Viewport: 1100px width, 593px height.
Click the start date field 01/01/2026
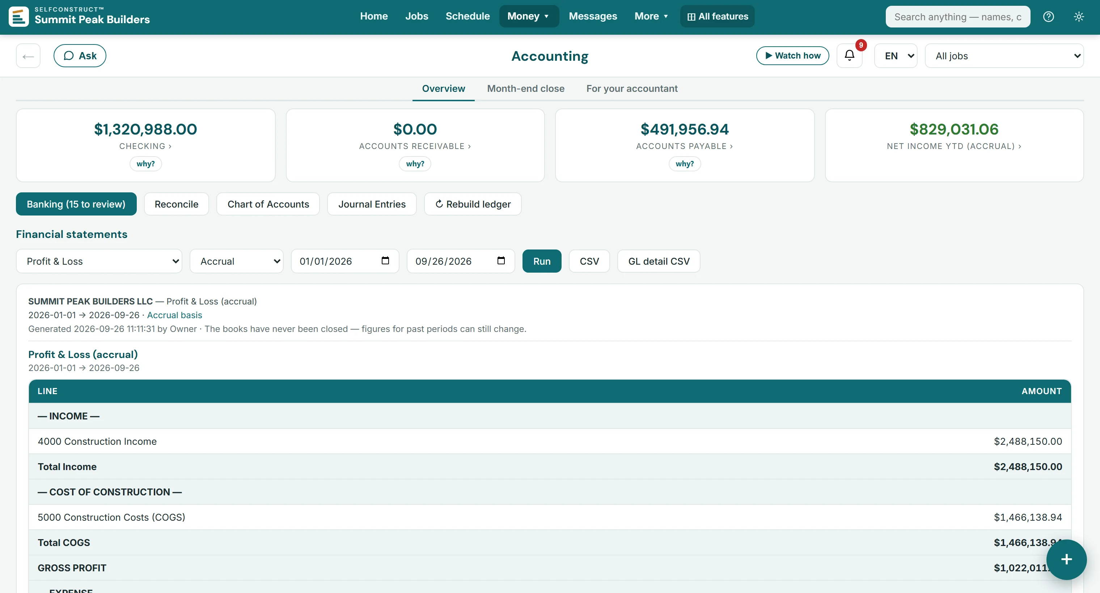click(x=345, y=261)
